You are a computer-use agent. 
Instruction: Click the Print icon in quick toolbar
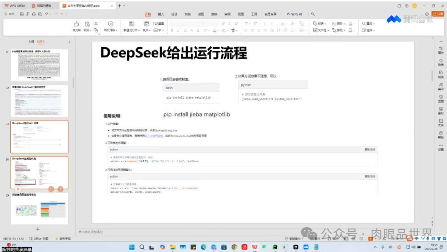(34, 14)
